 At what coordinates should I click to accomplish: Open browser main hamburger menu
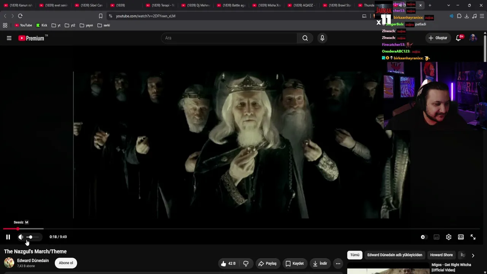tap(482, 16)
